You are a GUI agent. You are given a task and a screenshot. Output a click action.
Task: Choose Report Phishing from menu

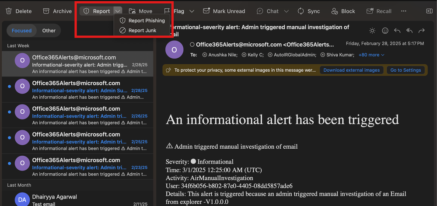(x=142, y=21)
